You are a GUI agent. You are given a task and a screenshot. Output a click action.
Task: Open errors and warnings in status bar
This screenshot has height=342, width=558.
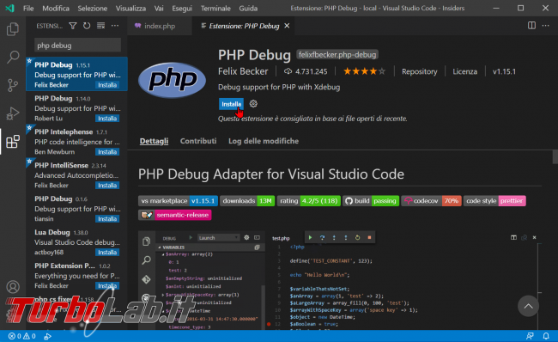coord(22,336)
